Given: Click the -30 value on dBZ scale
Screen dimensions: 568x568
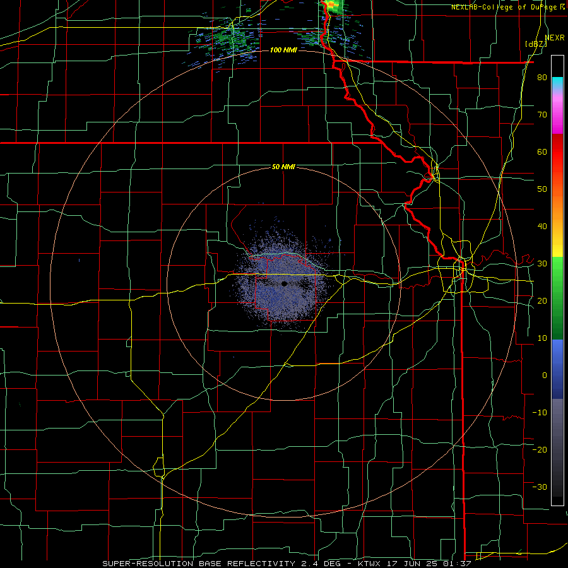Looking at the screenshot, I should 540,487.
